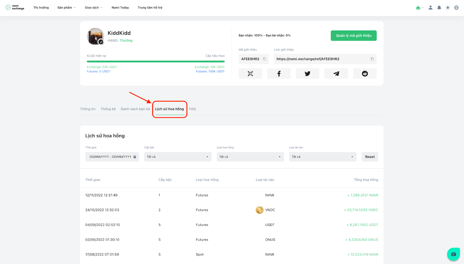Open the green wallet icon in header
The width and height of the screenshot is (464, 264).
418,8
